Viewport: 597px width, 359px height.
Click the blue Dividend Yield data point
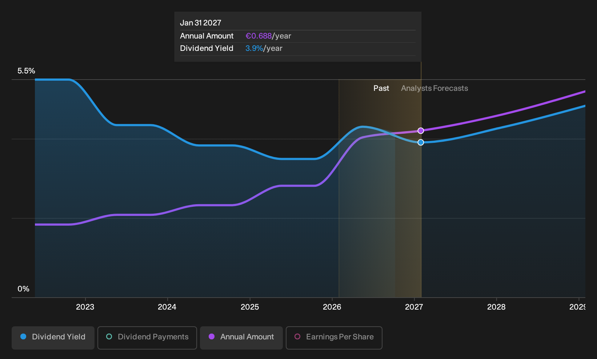[x=421, y=142]
